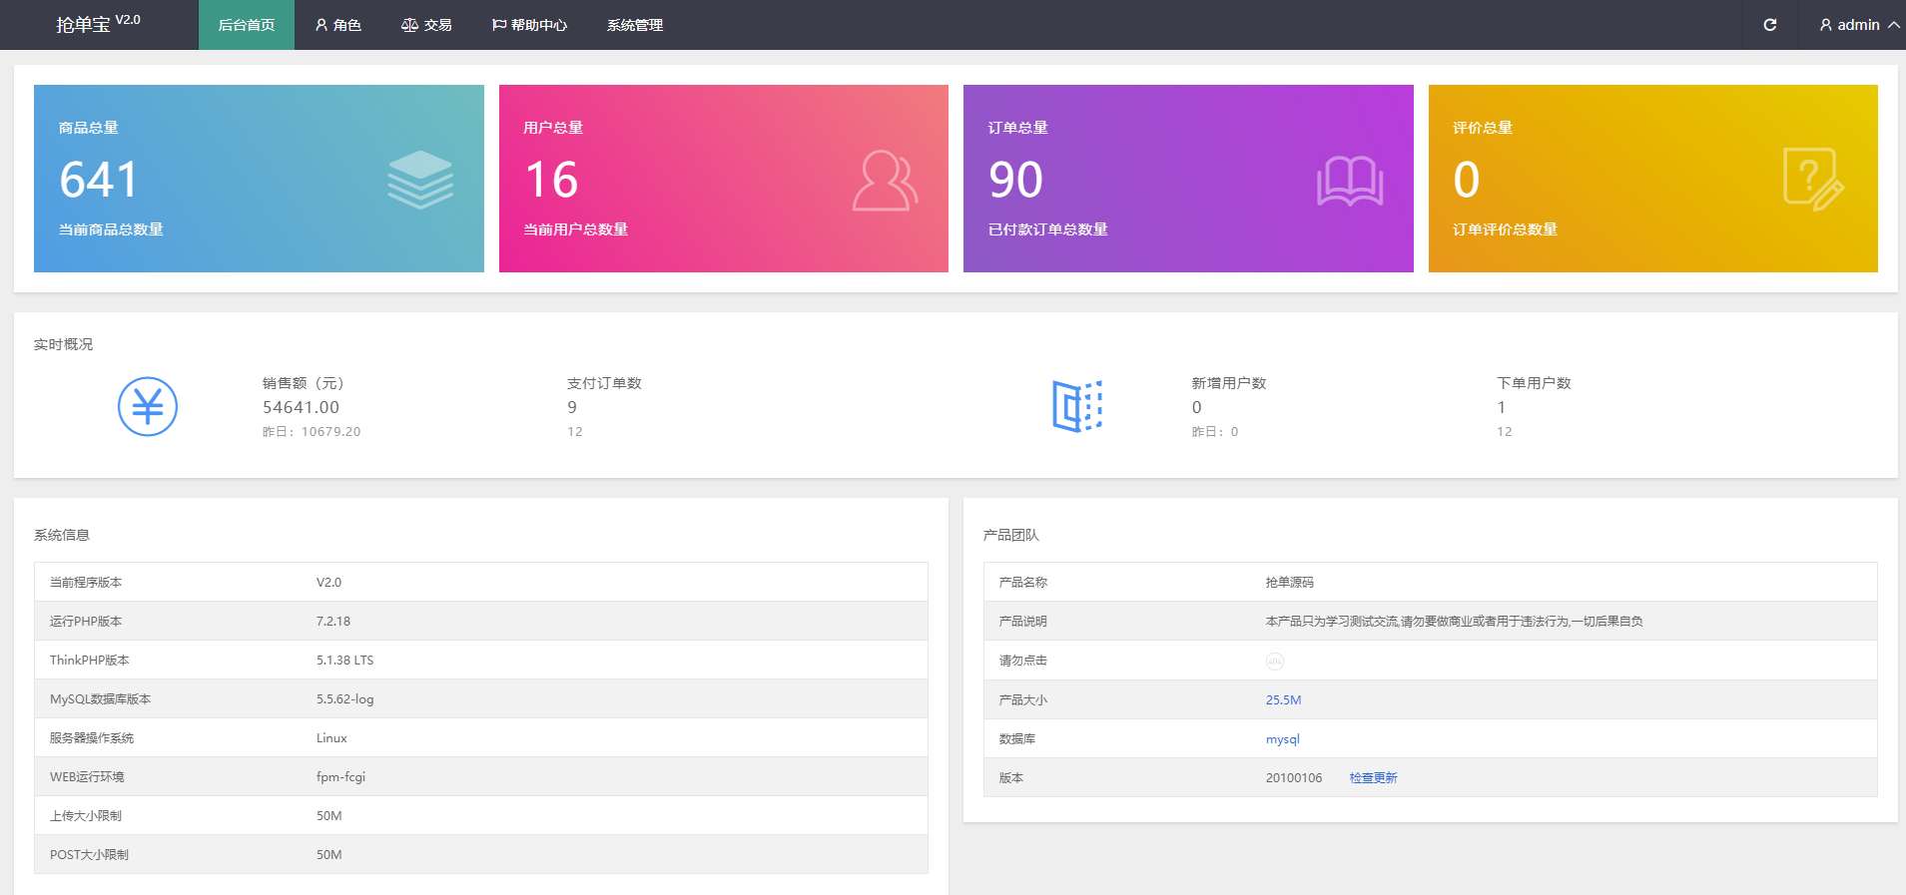Click the fpm-fcgi runtime value
1906x895 pixels.
(341, 777)
